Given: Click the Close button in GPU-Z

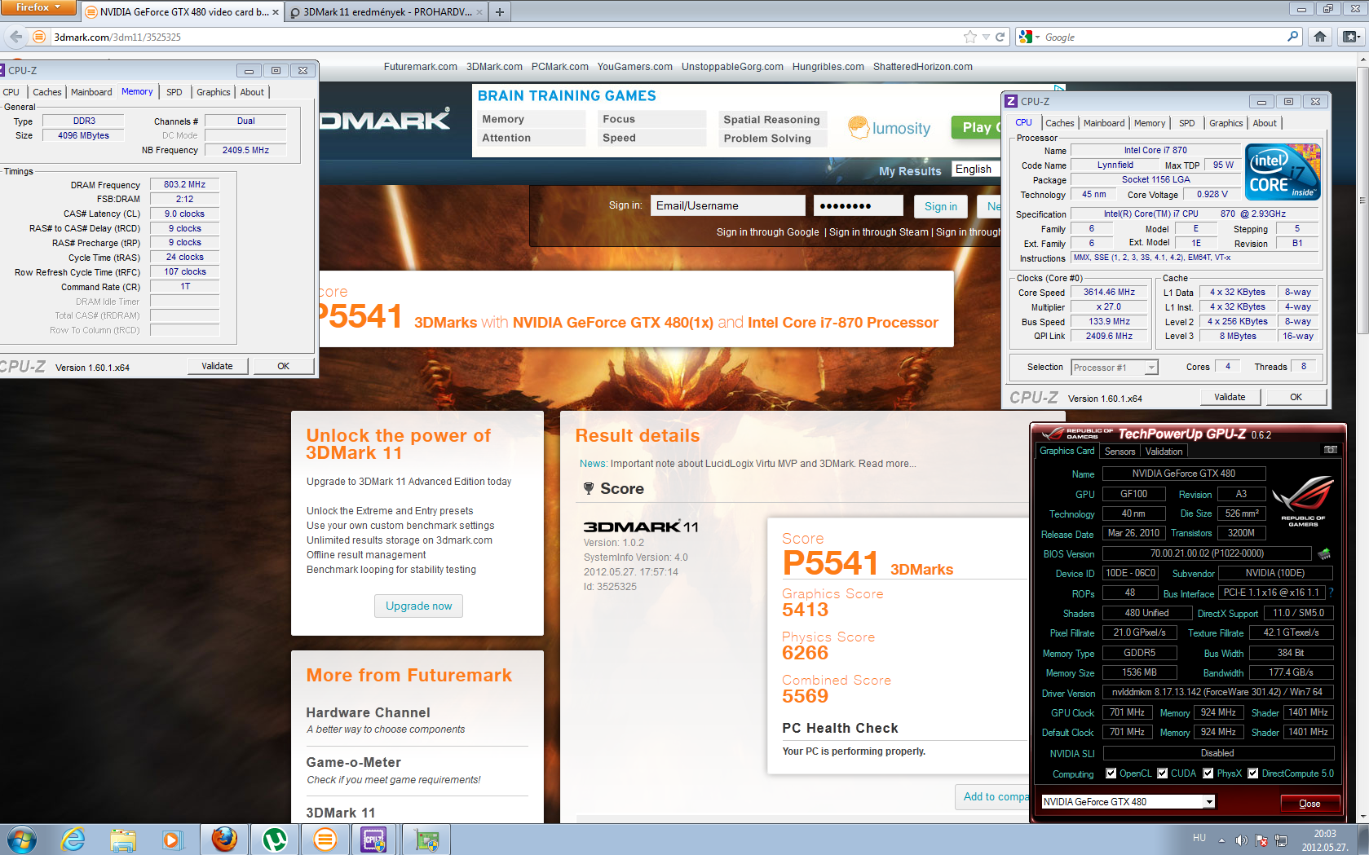Looking at the screenshot, I should pyautogui.click(x=1309, y=803).
